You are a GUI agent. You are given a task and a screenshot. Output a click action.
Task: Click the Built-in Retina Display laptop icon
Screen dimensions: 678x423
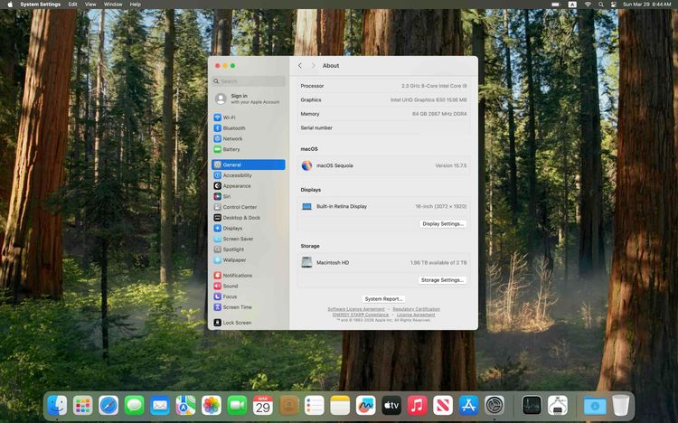click(306, 207)
